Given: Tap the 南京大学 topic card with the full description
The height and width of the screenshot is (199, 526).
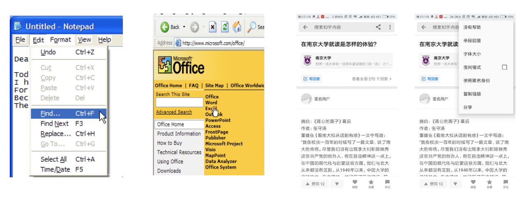Looking at the screenshot, I should tap(346, 61).
